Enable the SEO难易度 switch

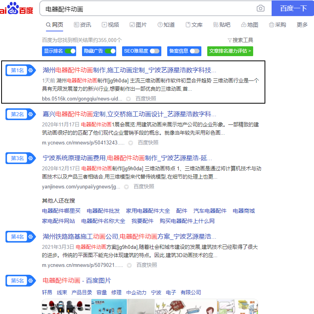pos(155,51)
